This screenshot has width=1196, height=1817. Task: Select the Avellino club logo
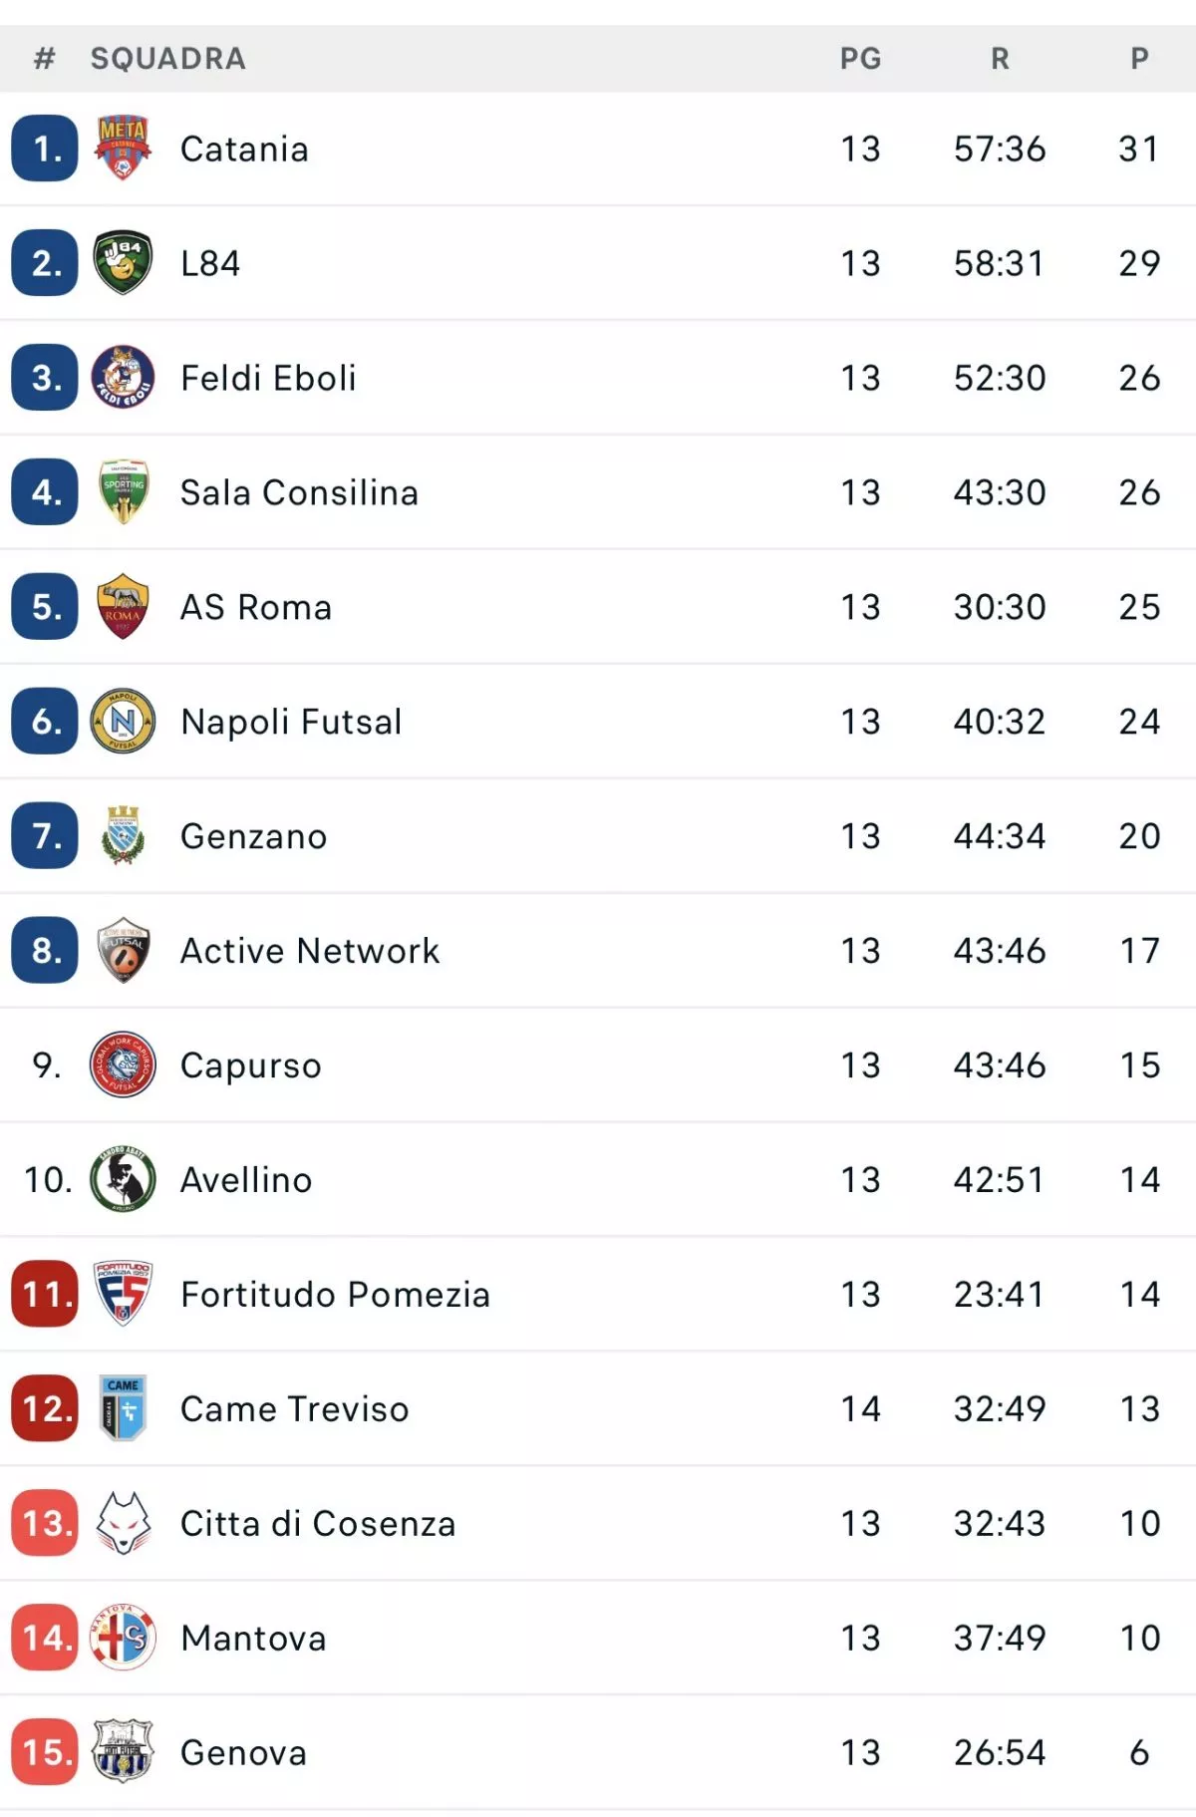tap(123, 1179)
